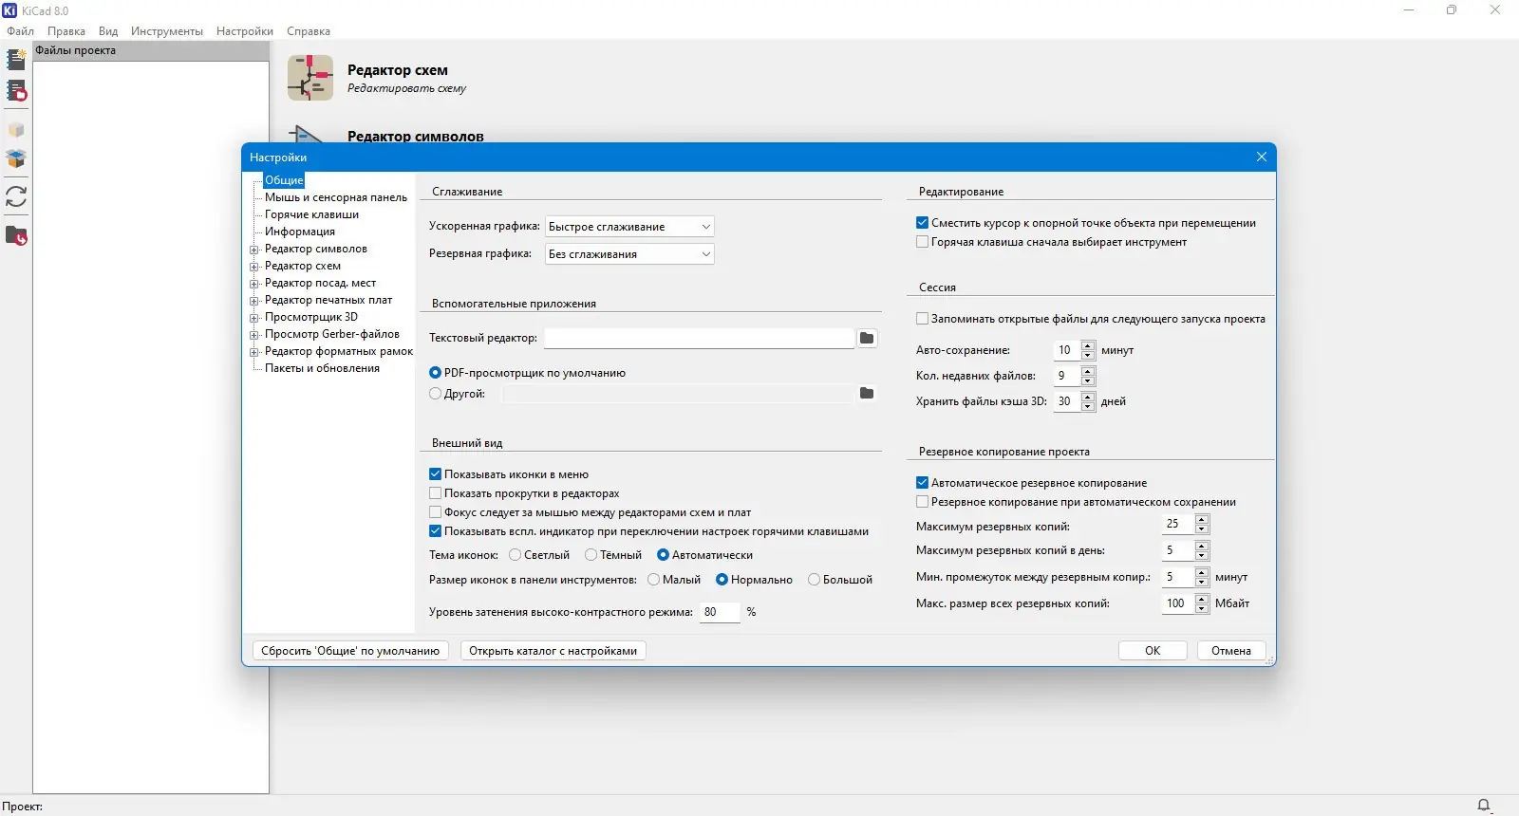Open the 'Ускоренная графика' smoothing dropdown
1519x816 pixels.
pos(629,227)
